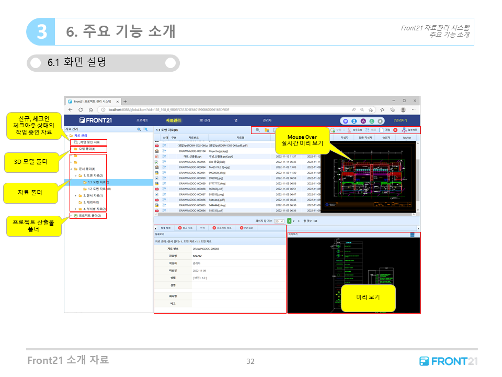Collapse the 1. 도면 자료(2) tree node

coord(76,176)
